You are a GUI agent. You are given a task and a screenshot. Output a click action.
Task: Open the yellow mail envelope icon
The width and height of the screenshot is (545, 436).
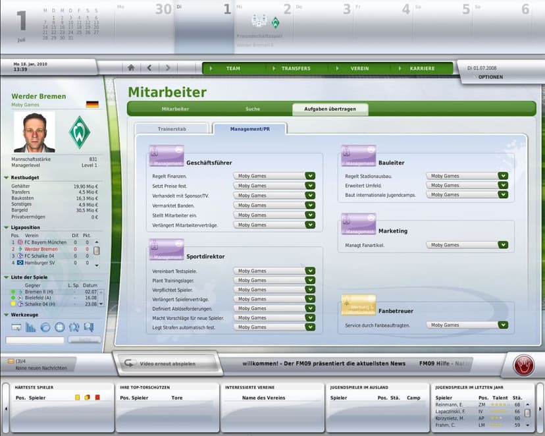click(x=11, y=361)
